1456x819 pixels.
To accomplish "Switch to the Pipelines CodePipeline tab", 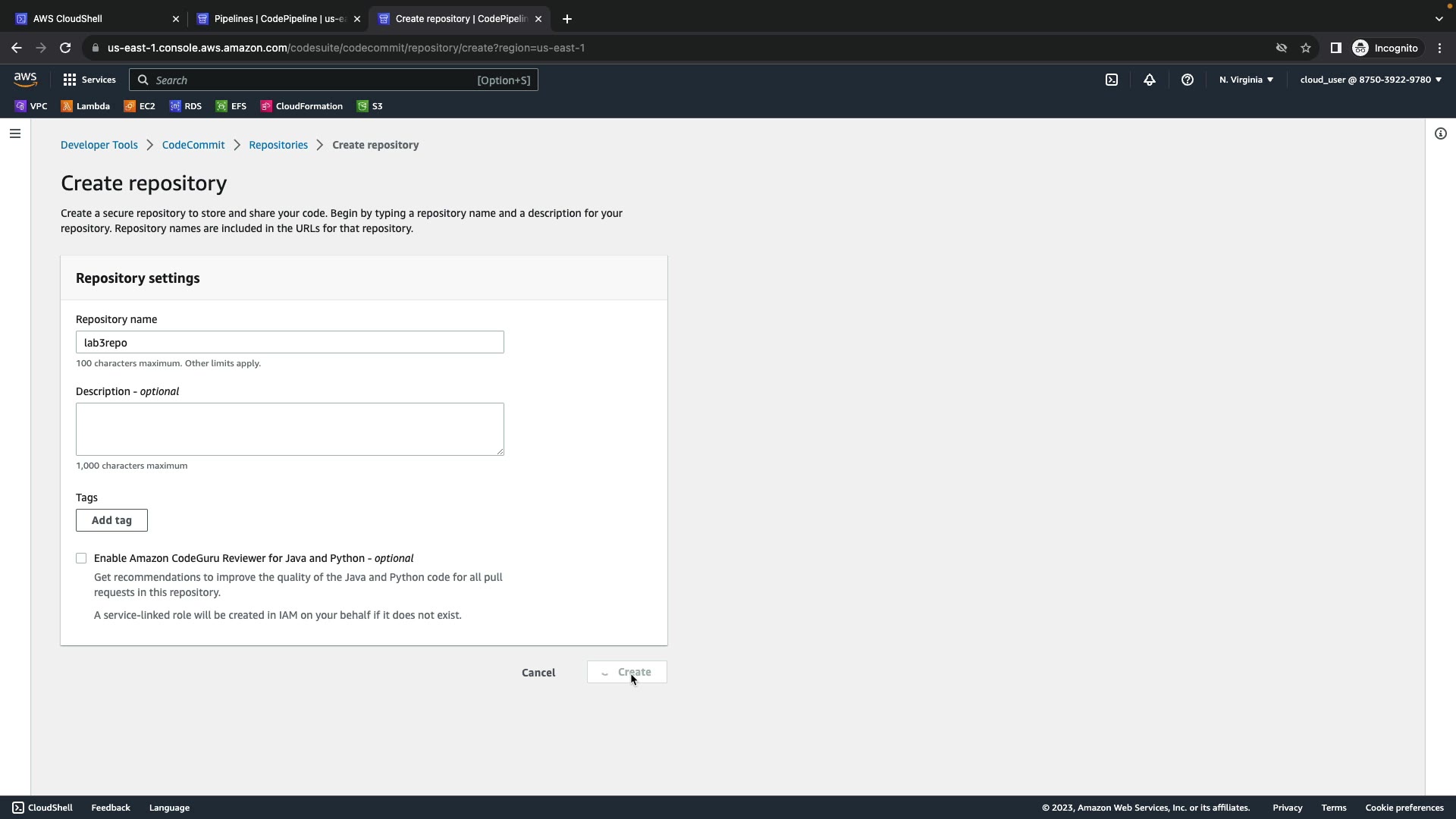I will [273, 18].
